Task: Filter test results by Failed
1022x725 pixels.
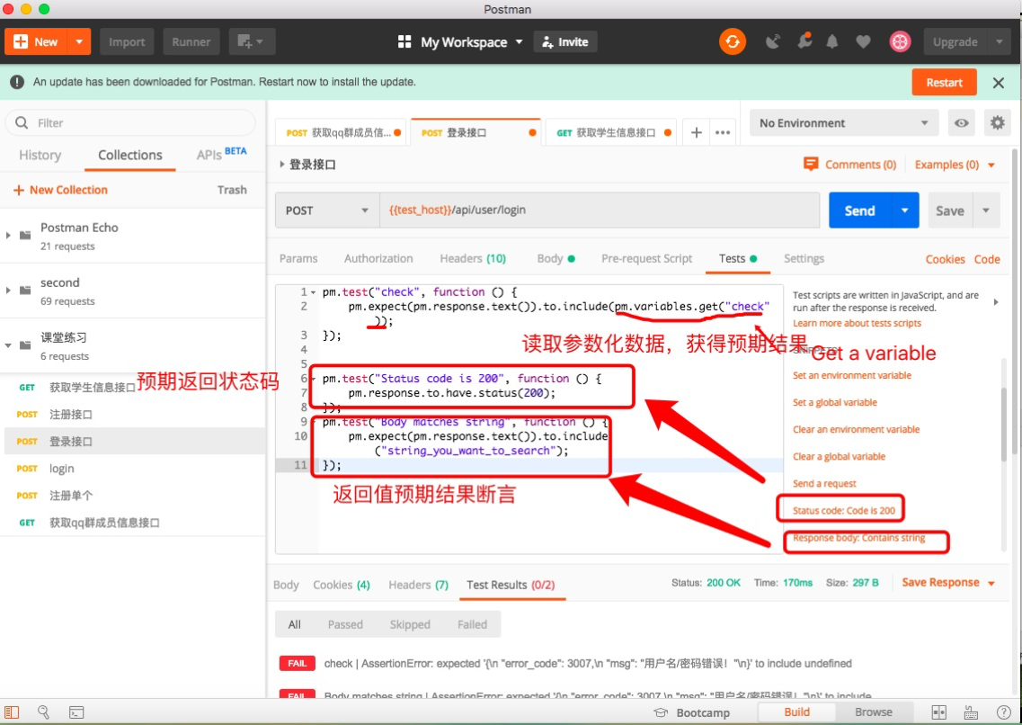Action: [x=472, y=624]
